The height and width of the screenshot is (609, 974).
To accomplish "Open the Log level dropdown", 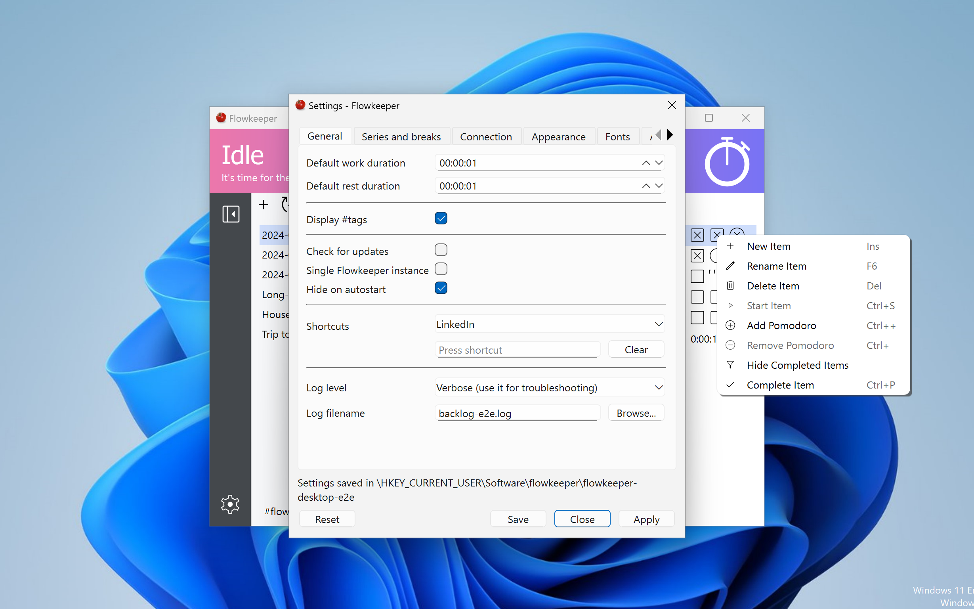I will 549,387.
